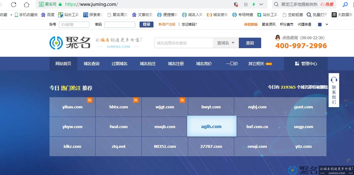Focus the 域名信息综合查询 search box
The image size is (354, 175).
183,43
